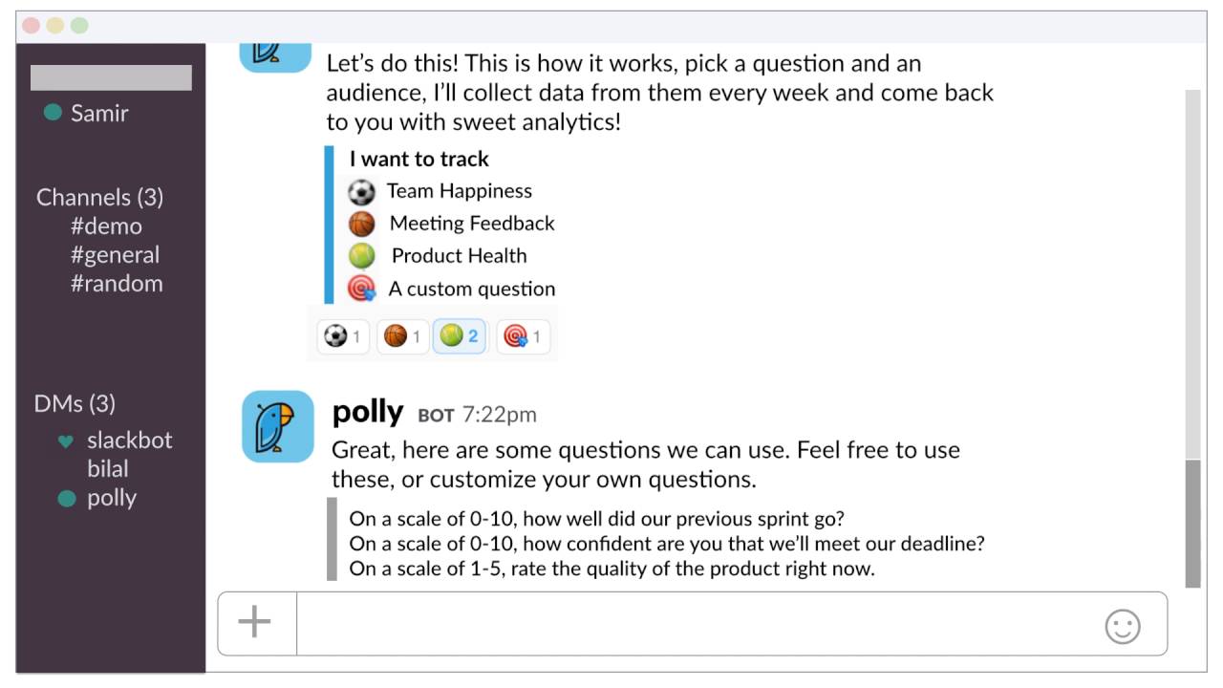This screenshot has height=688, width=1223.
Task: Open the emoji picker smiley icon
Action: coord(1123,626)
